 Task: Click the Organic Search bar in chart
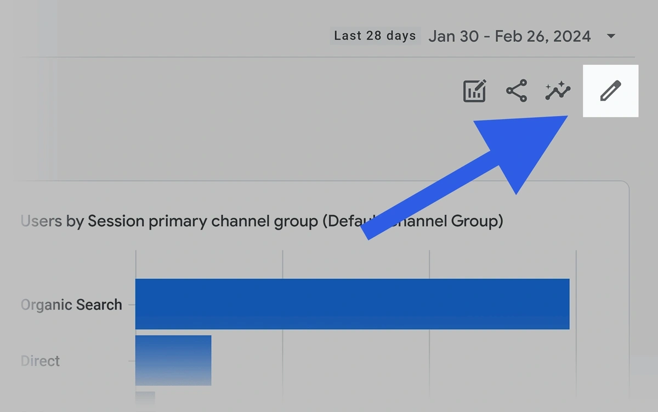coord(353,304)
